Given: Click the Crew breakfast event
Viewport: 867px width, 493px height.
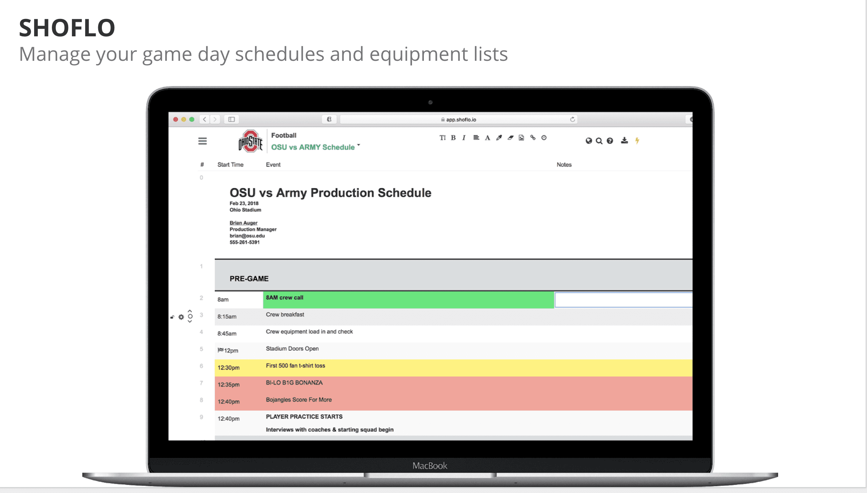Looking at the screenshot, I should tap(285, 314).
